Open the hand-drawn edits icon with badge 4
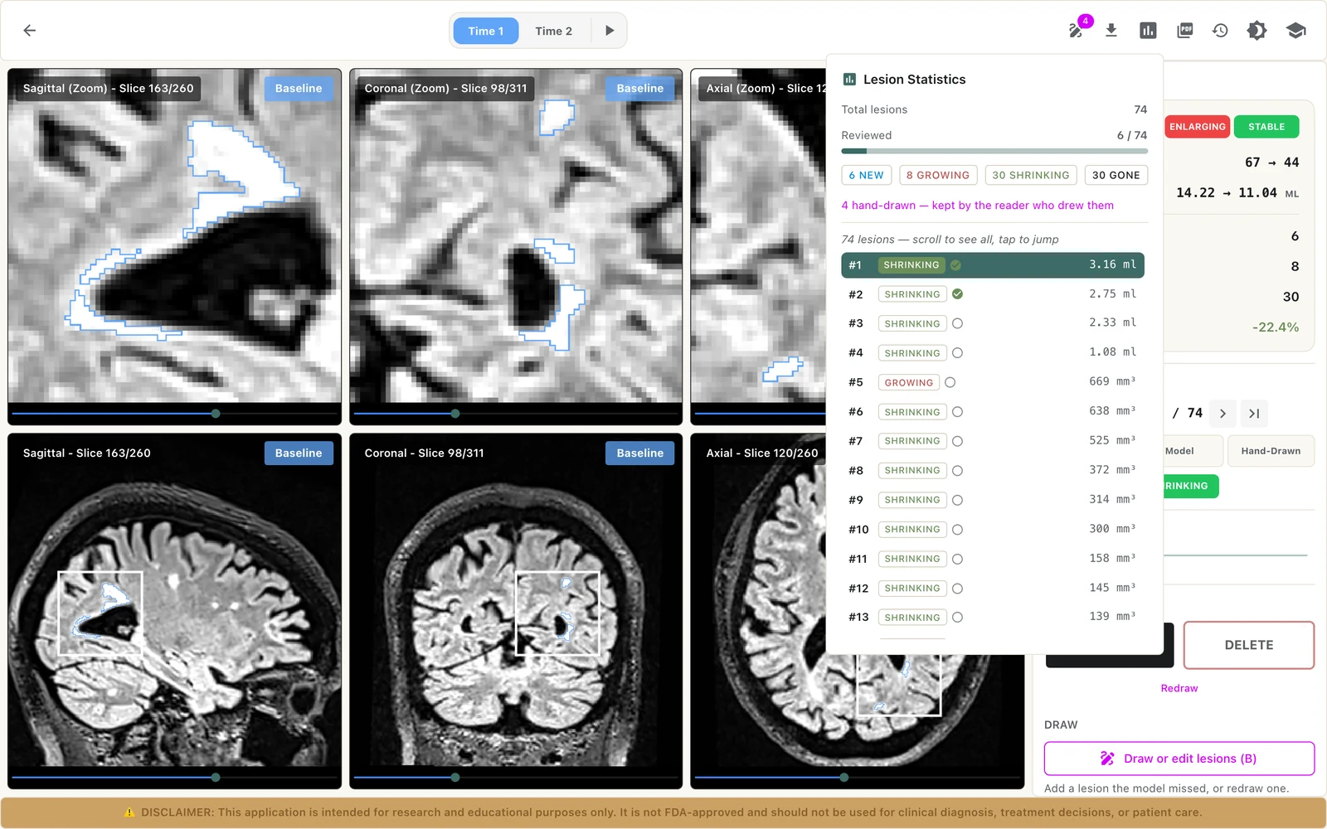Viewport: 1327px width, 829px height. (1076, 31)
